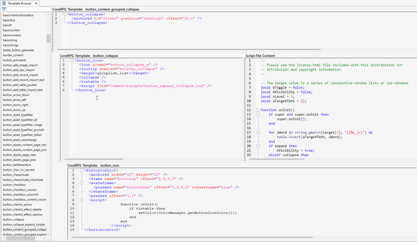Collapse the button_collapse tag in top panel

click(x=64, y=14)
